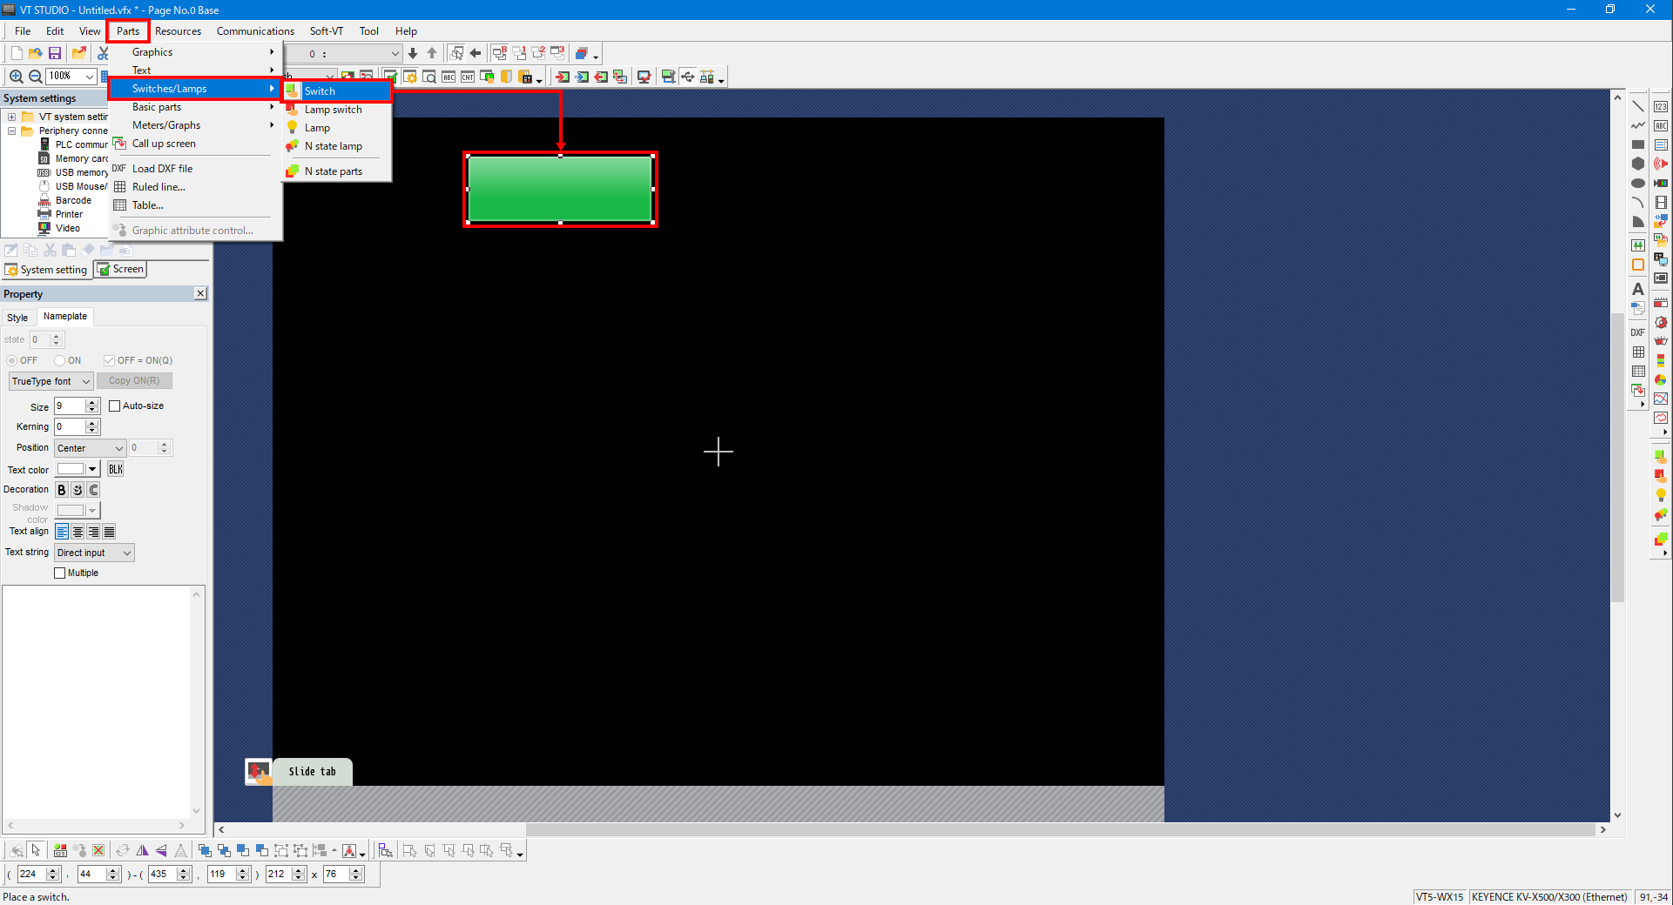Select the ellipse shape tool

[x=1637, y=183]
